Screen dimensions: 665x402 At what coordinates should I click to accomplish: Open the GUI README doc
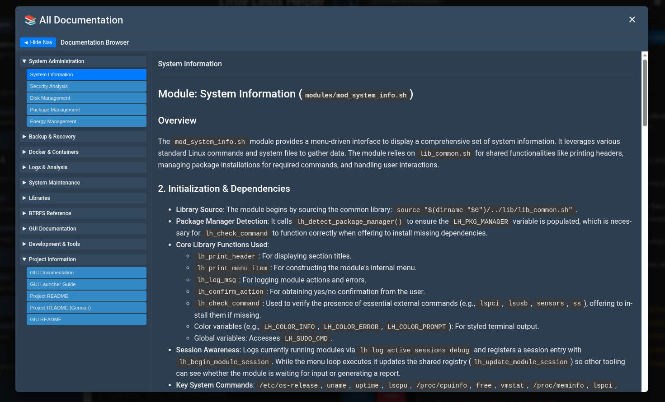(86, 319)
